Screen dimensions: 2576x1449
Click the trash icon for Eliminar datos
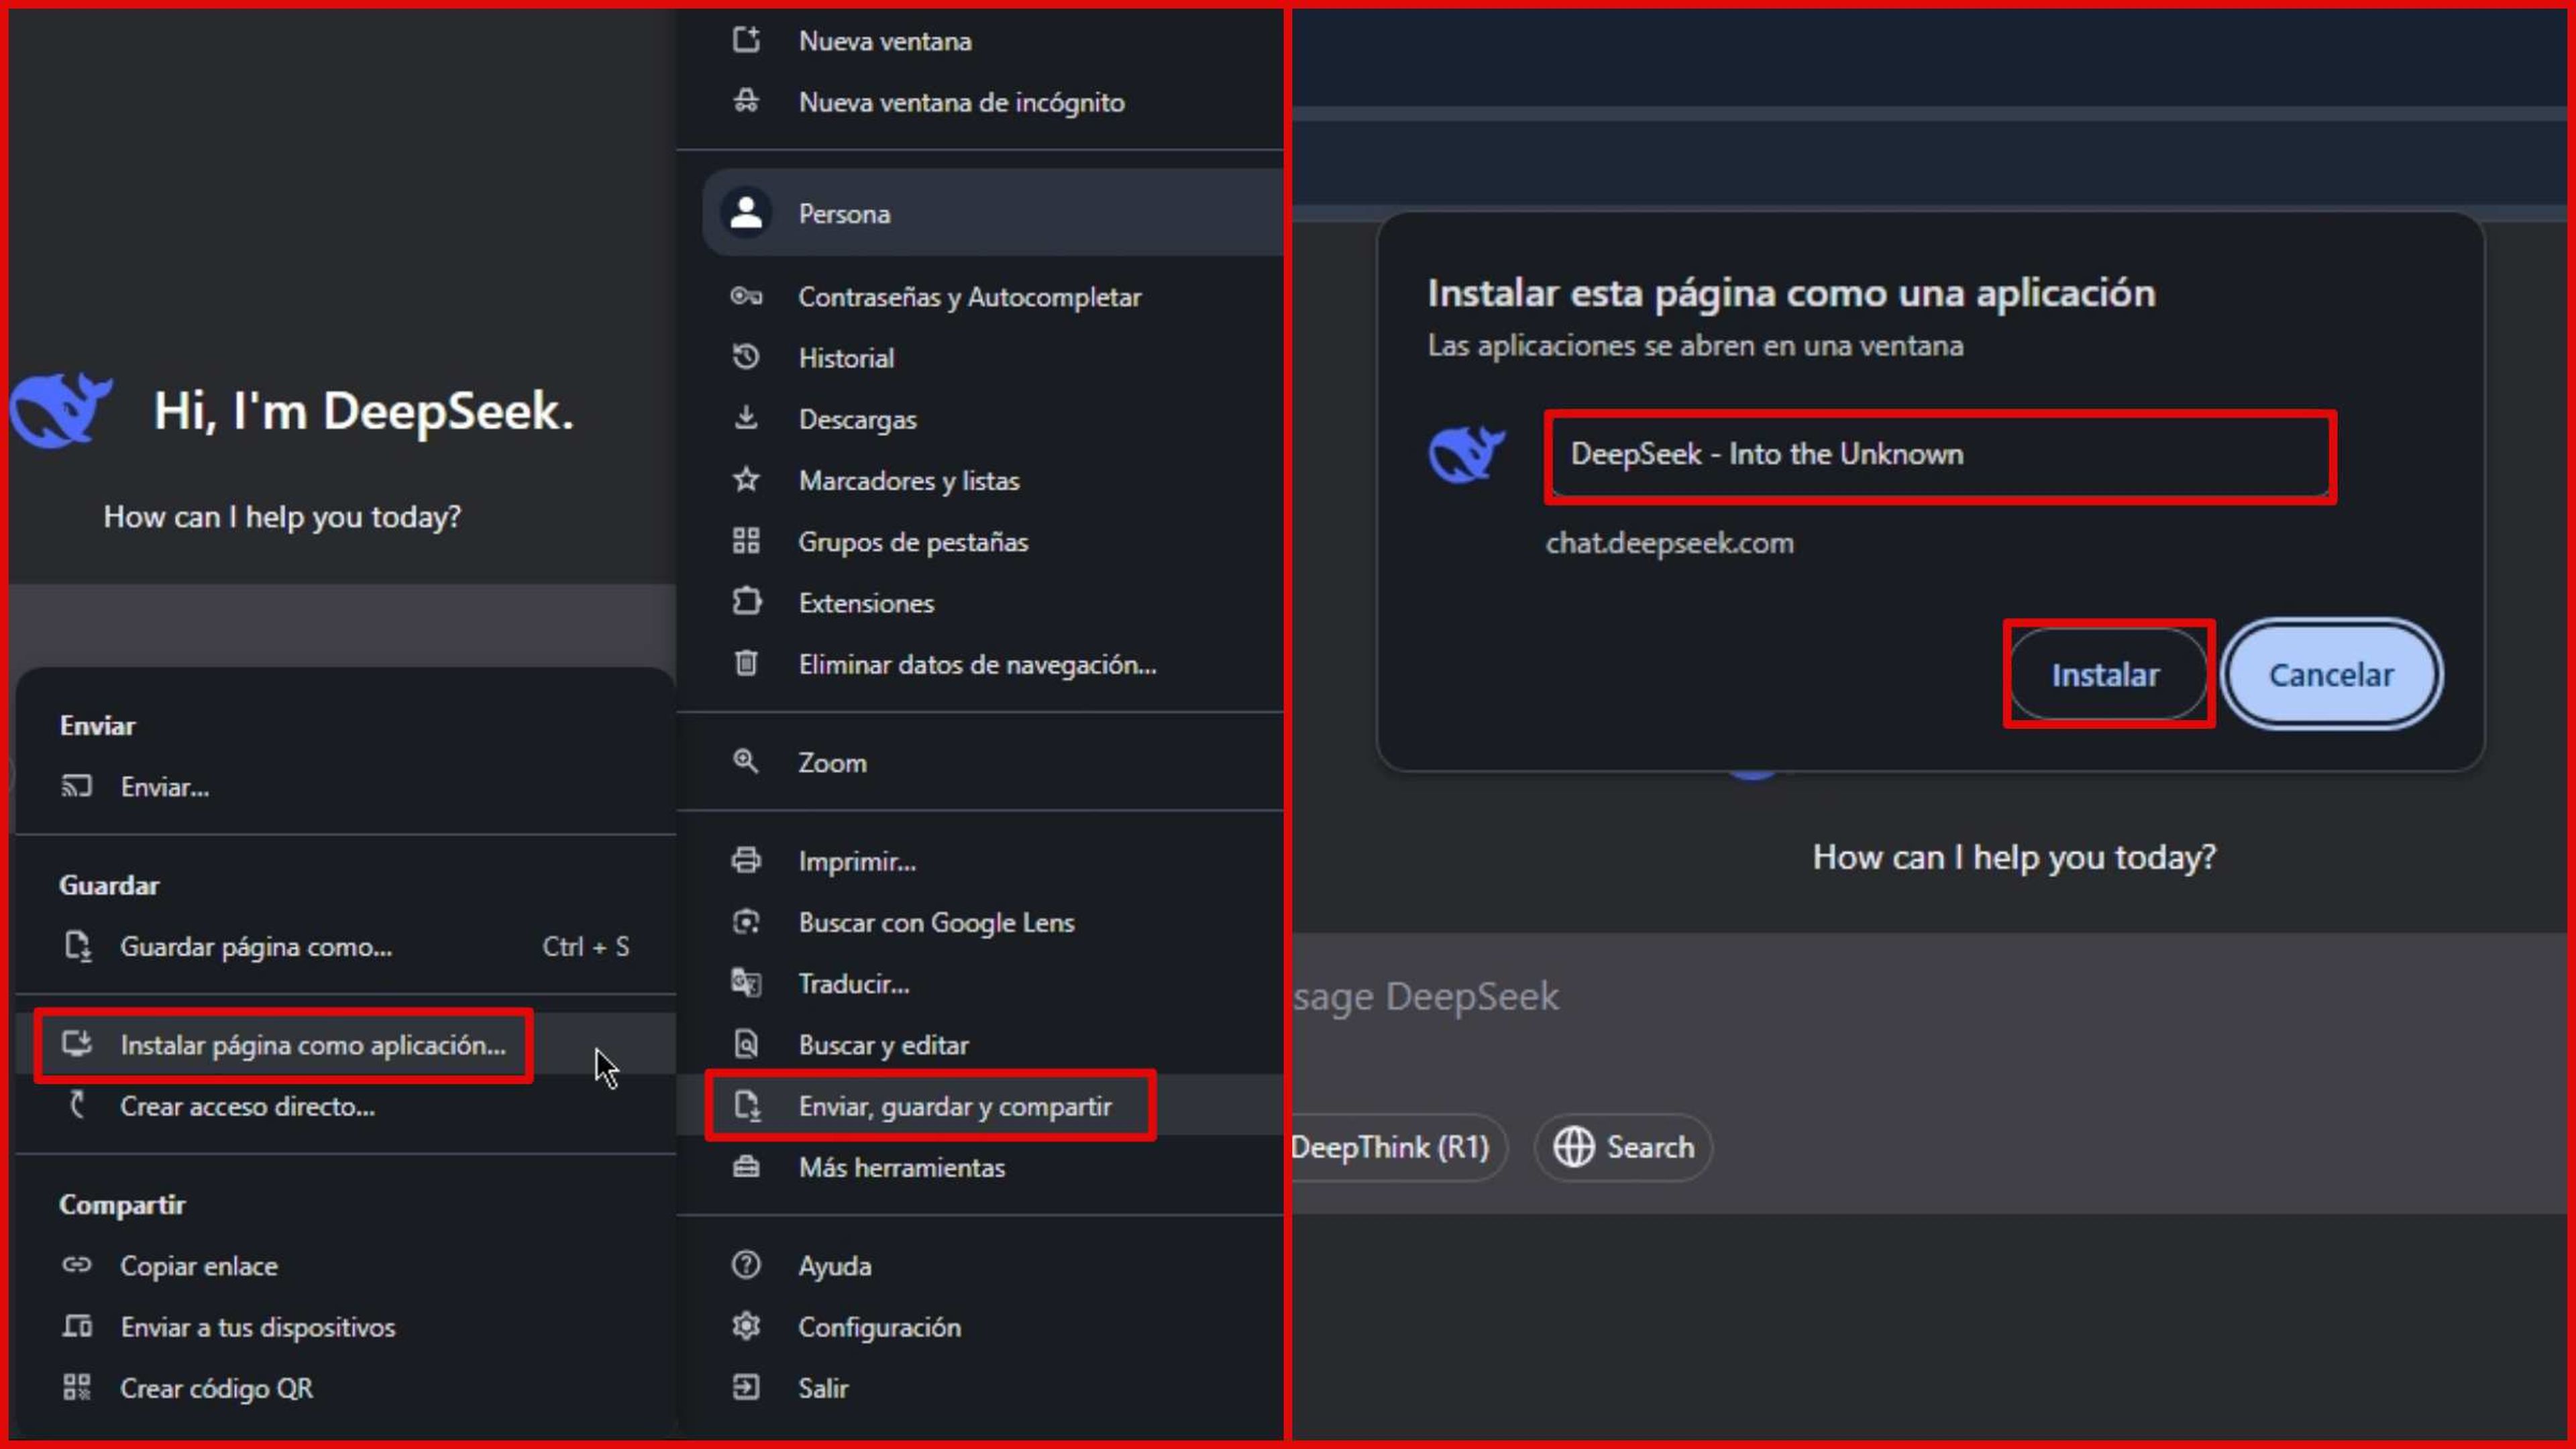(746, 663)
